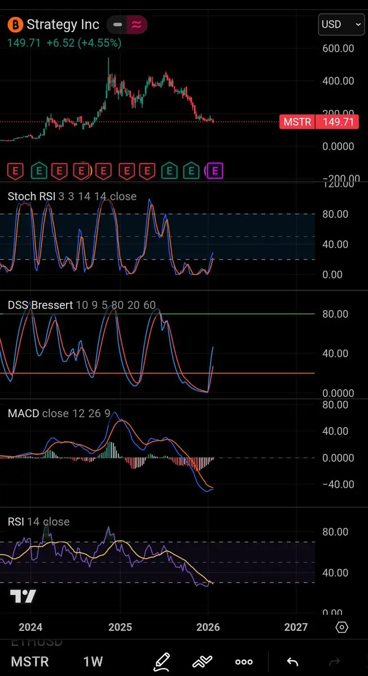This screenshot has width=368, height=676.
Task: Tap the Bitcoin logo beside Strategy Inc
Action: 16,25
